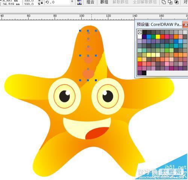Select the red tongue shape in the mouth

pos(97,133)
